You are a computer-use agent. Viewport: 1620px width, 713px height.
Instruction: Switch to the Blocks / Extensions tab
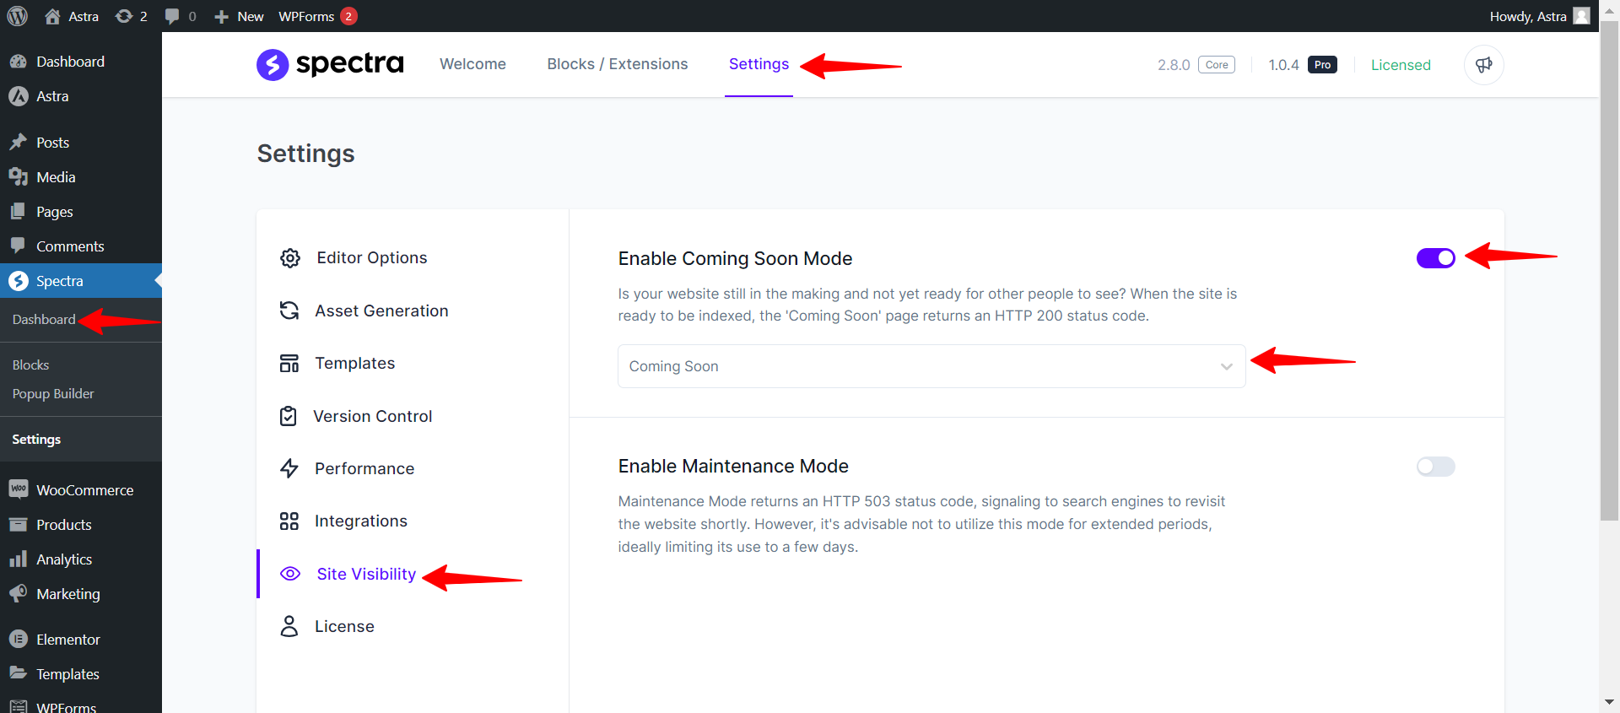coord(617,64)
